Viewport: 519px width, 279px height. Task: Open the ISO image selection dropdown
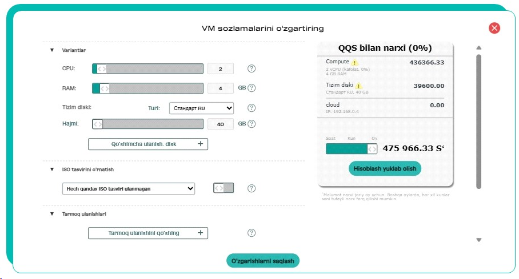click(x=129, y=188)
